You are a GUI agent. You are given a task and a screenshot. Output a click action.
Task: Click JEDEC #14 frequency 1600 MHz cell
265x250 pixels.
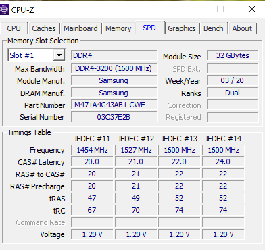[223, 150]
